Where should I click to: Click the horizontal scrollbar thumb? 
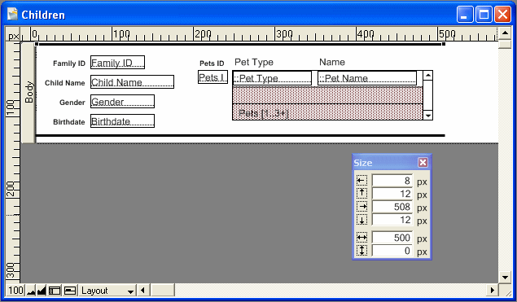coord(163,291)
